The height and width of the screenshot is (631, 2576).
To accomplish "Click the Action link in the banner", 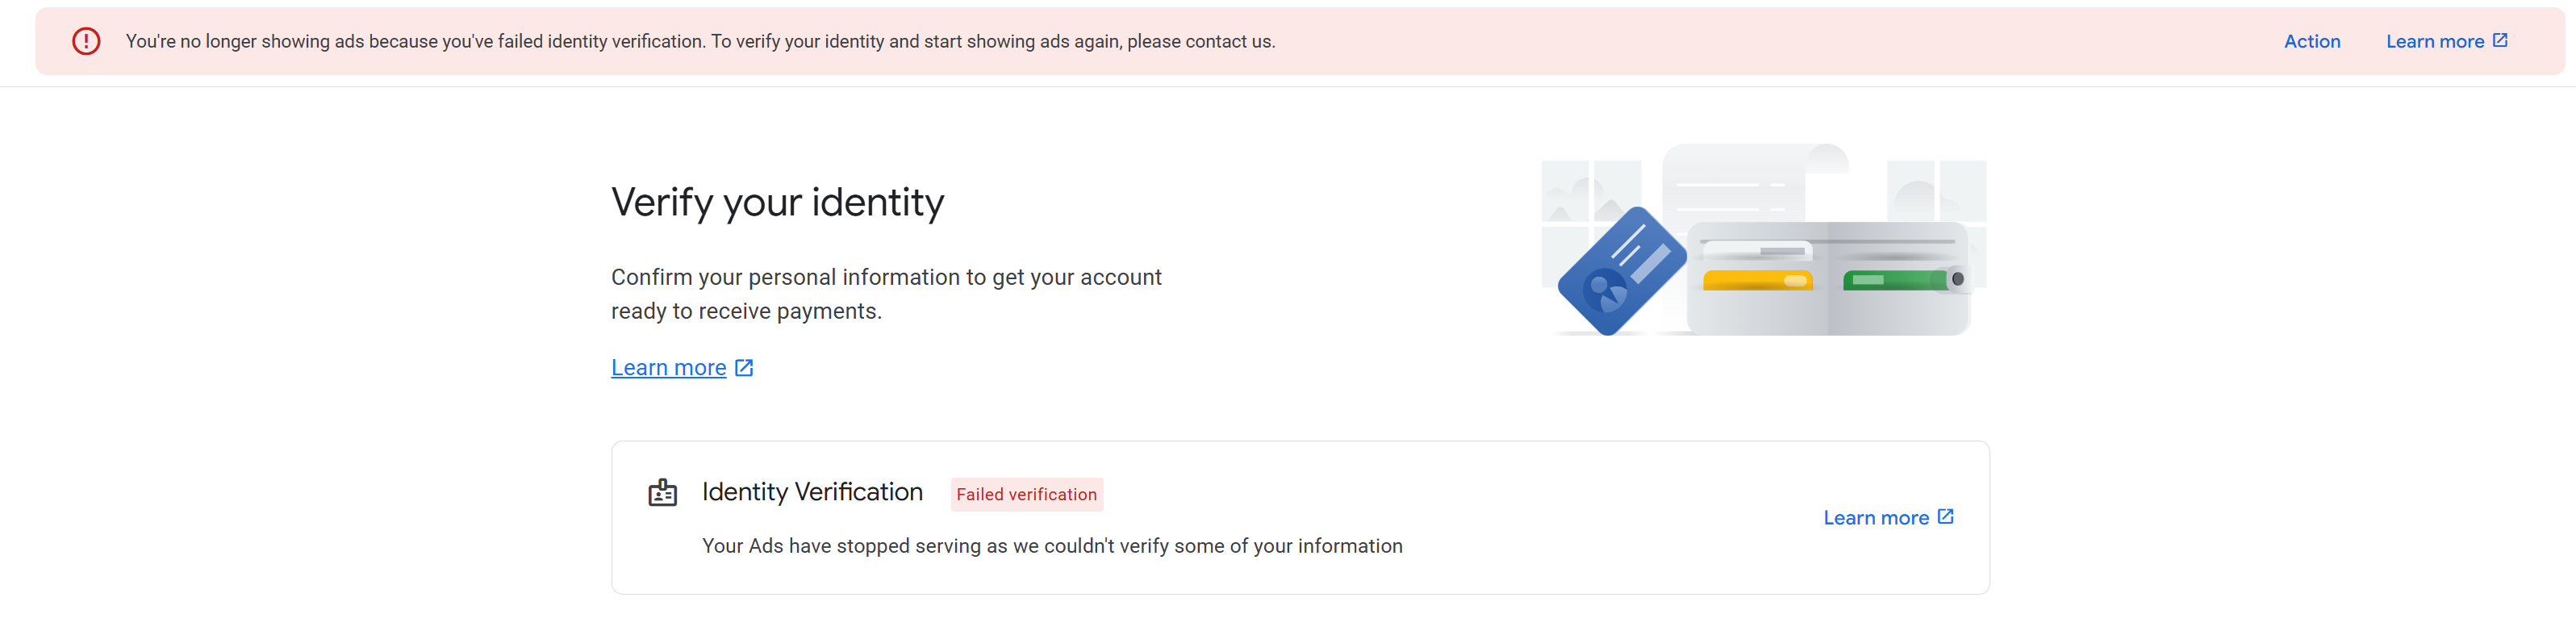I will 2311,41.
